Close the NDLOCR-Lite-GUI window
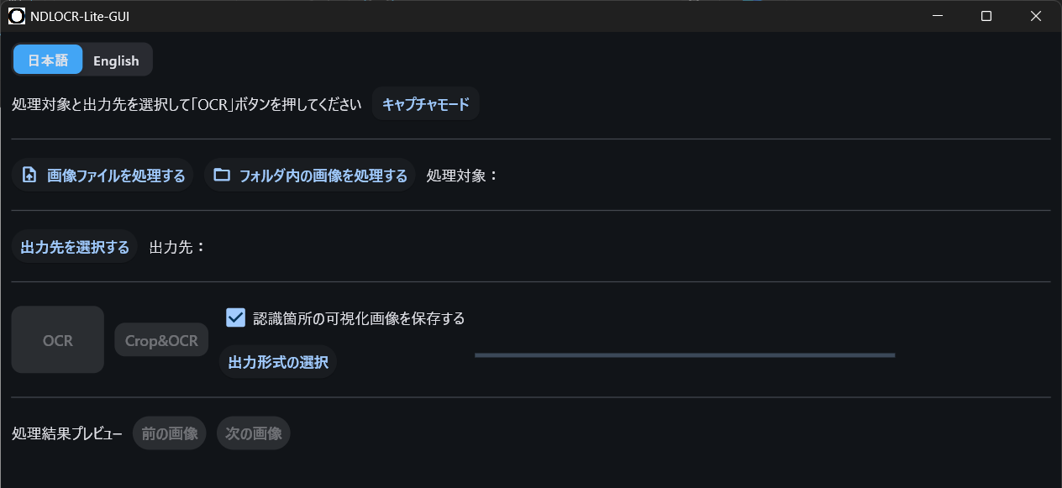 [1035, 16]
